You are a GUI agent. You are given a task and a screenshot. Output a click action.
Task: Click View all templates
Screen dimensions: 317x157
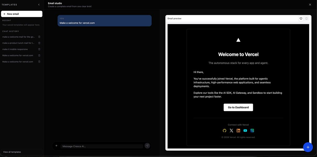point(21,152)
